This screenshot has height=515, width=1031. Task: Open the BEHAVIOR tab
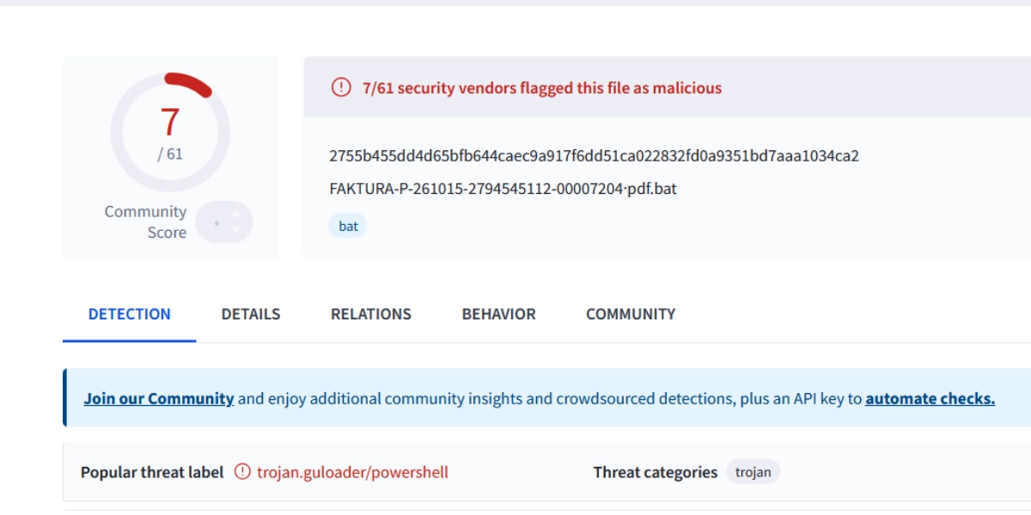pos(498,314)
